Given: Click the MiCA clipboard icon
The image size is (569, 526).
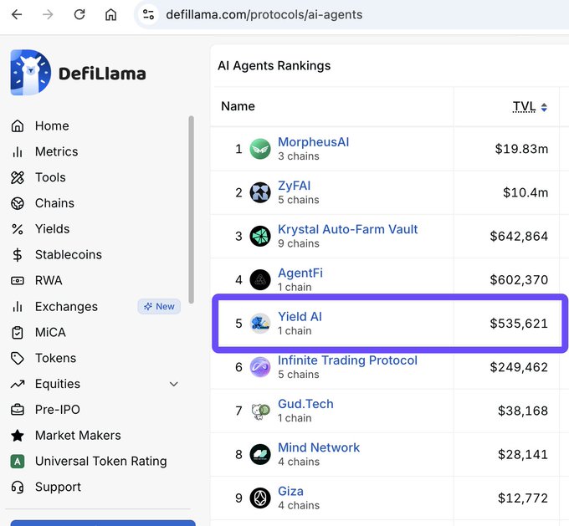Looking at the screenshot, I should 18,332.
